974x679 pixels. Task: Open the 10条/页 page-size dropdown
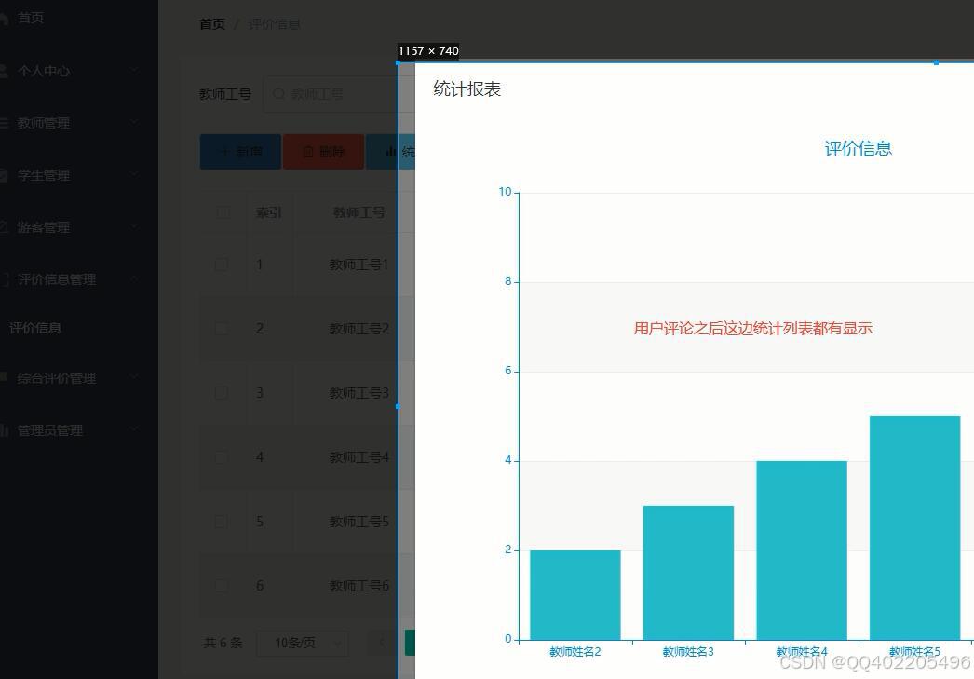tap(302, 643)
